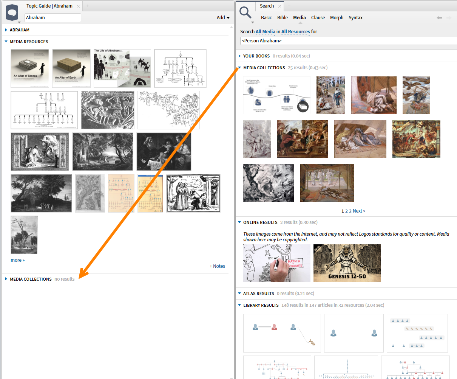Open the whiteboard drawing online video thumbnail
The height and width of the screenshot is (379, 457).
(x=277, y=263)
